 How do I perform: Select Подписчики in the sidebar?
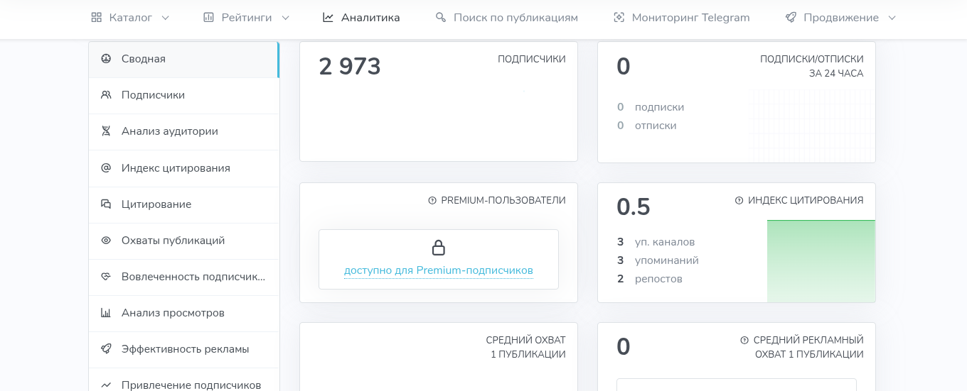pyautogui.click(x=183, y=95)
